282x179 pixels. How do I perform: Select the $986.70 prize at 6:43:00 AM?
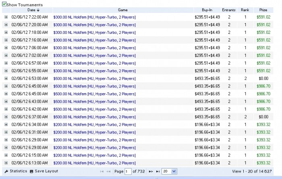pos(263,102)
